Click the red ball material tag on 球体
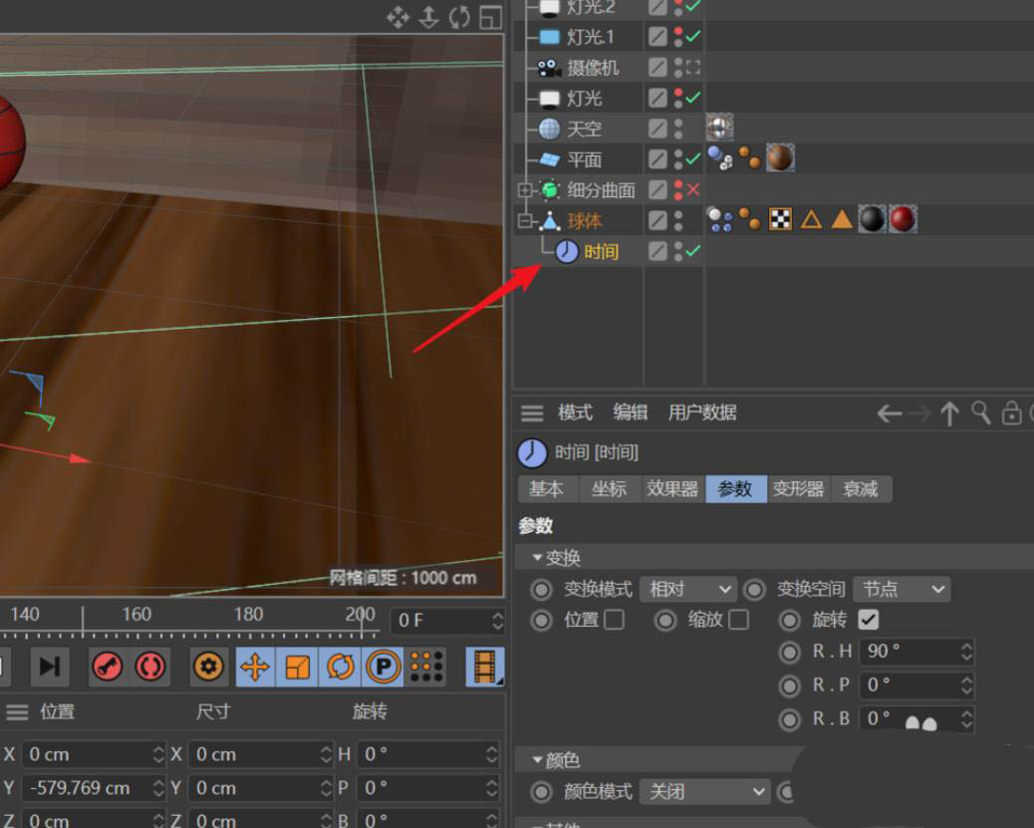Viewport: 1034px width, 828px height. point(903,219)
